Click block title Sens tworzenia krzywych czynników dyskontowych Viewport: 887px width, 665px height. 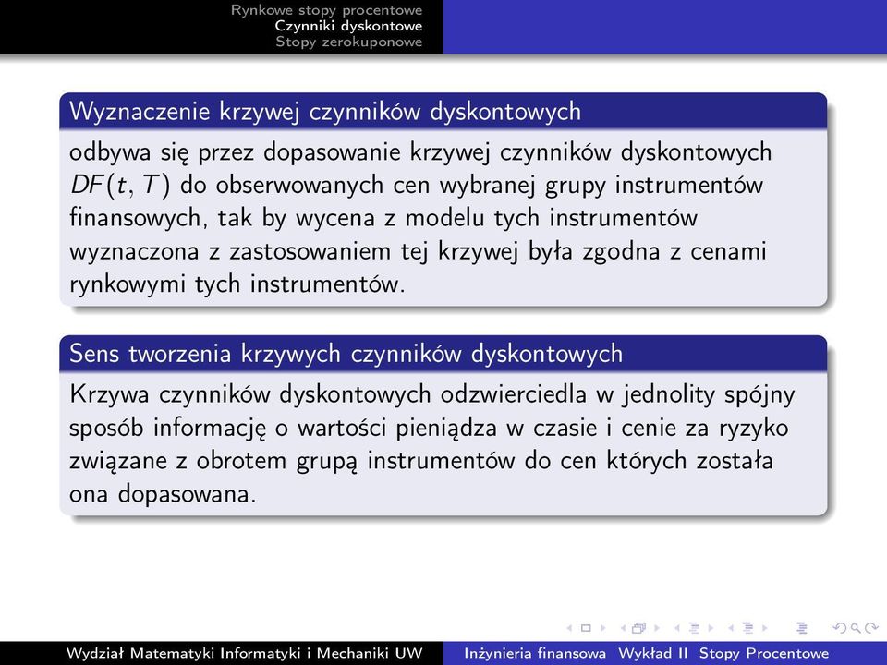point(346,354)
